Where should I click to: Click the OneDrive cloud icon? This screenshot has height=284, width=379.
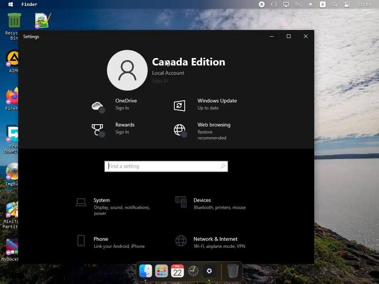point(98,106)
